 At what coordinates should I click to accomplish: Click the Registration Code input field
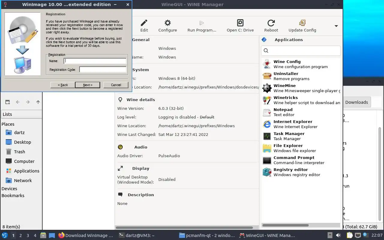pos(103,70)
